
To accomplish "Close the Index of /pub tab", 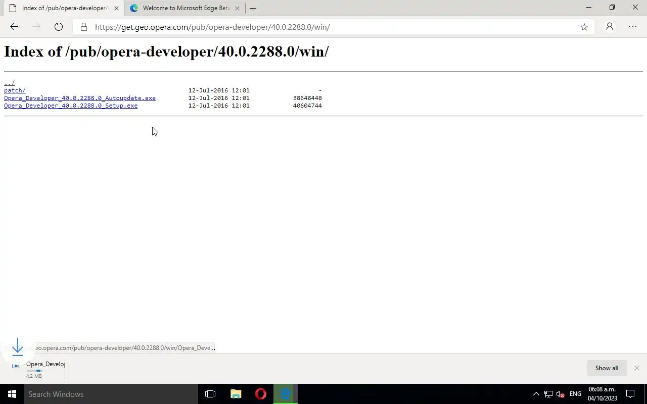I will click(116, 8).
